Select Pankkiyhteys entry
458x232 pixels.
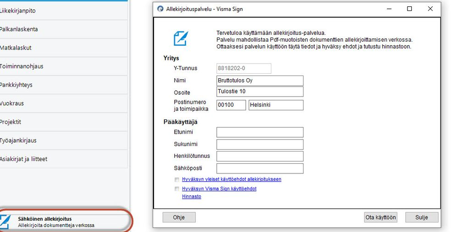click(x=63, y=85)
